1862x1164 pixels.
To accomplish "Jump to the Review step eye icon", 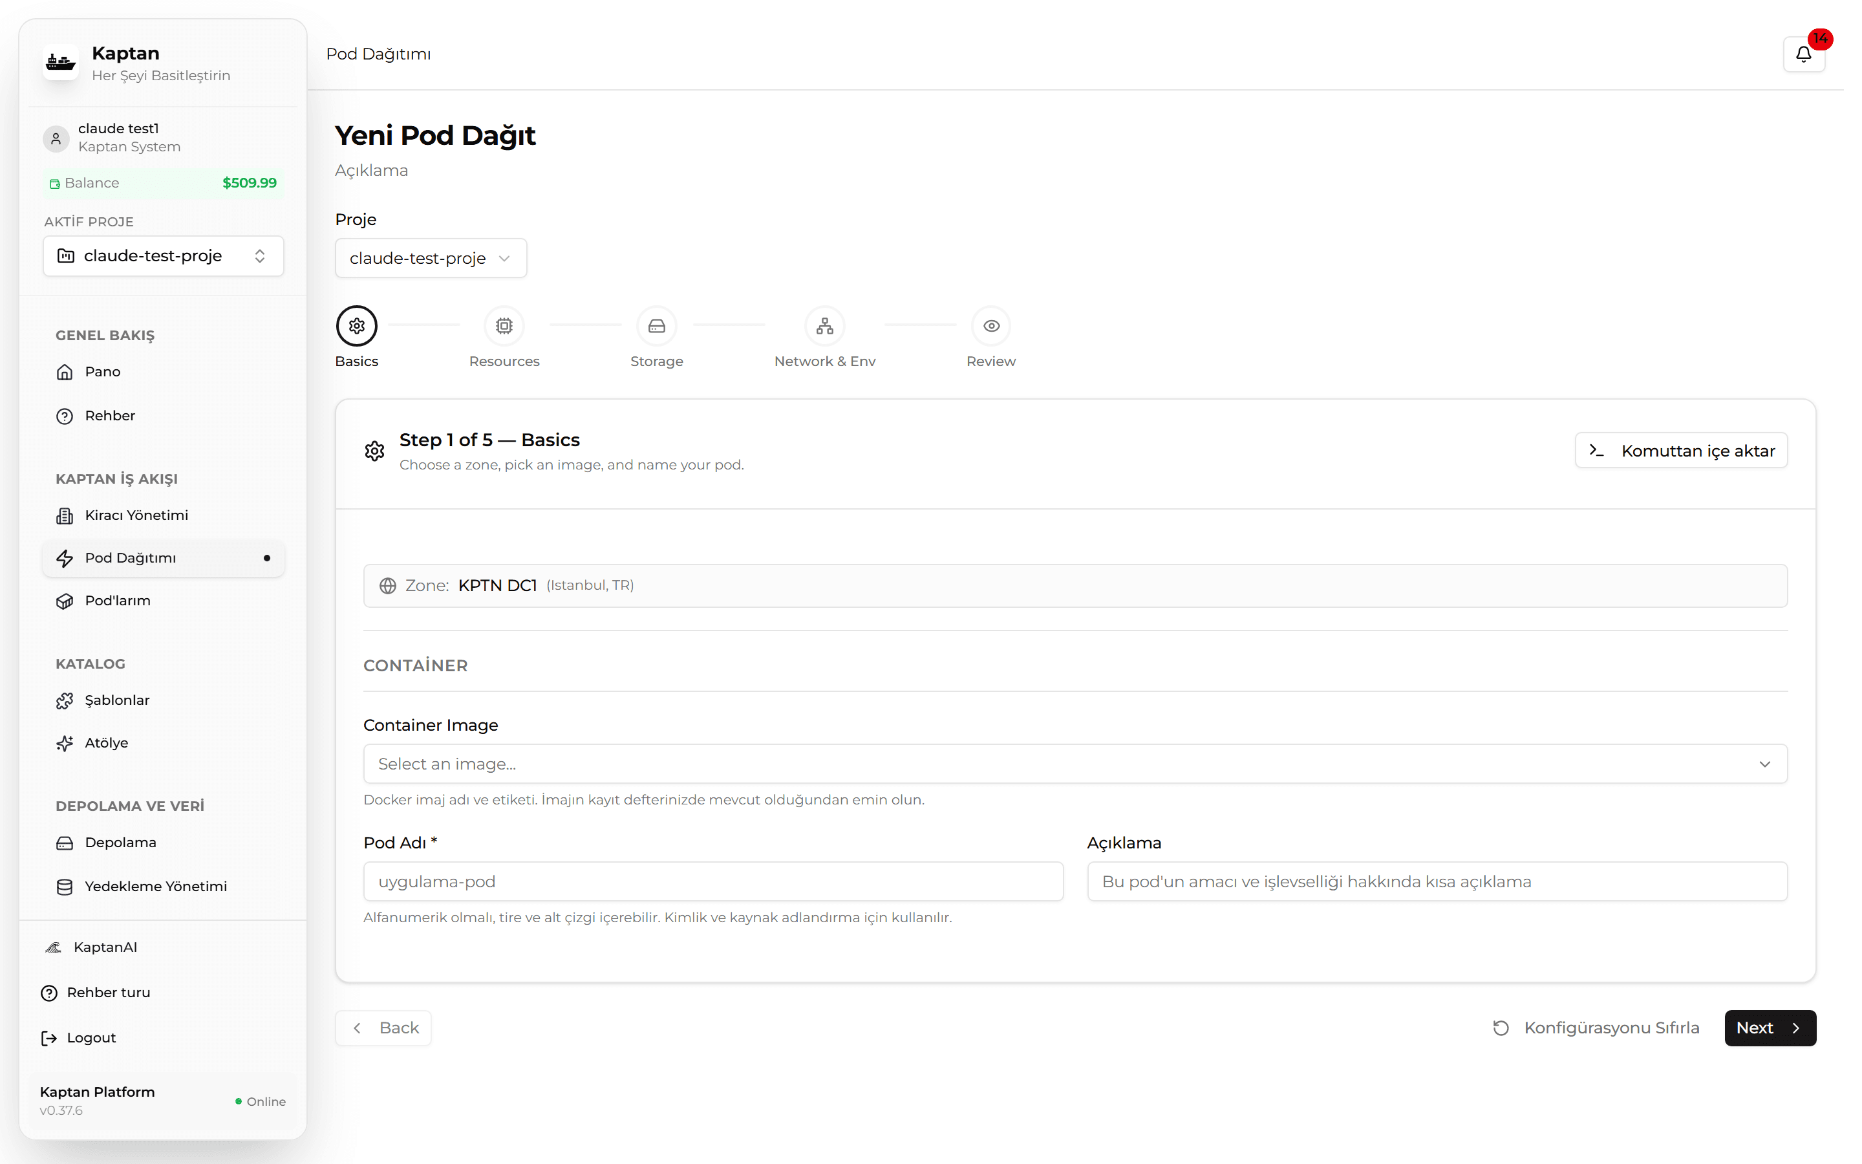I will click(x=991, y=326).
